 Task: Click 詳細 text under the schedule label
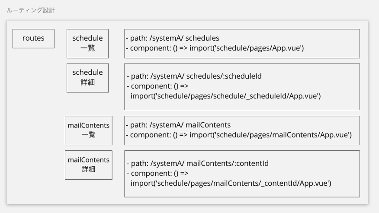tap(87, 82)
